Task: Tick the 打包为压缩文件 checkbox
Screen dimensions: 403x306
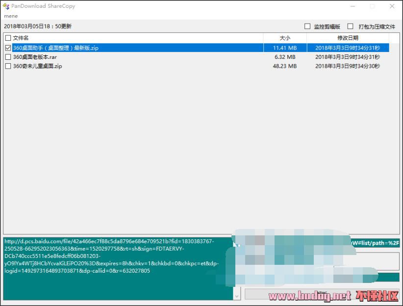Action: pos(351,26)
